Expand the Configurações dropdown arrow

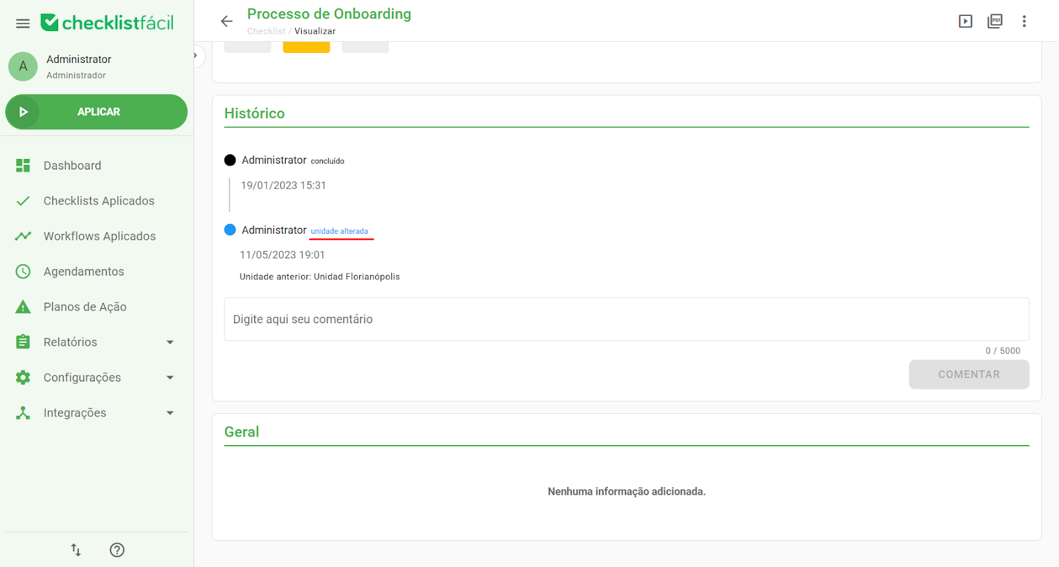tap(170, 378)
